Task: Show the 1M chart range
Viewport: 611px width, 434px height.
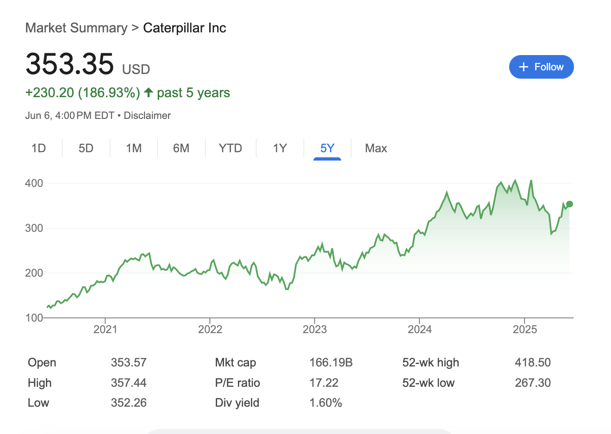Action: 134,148
